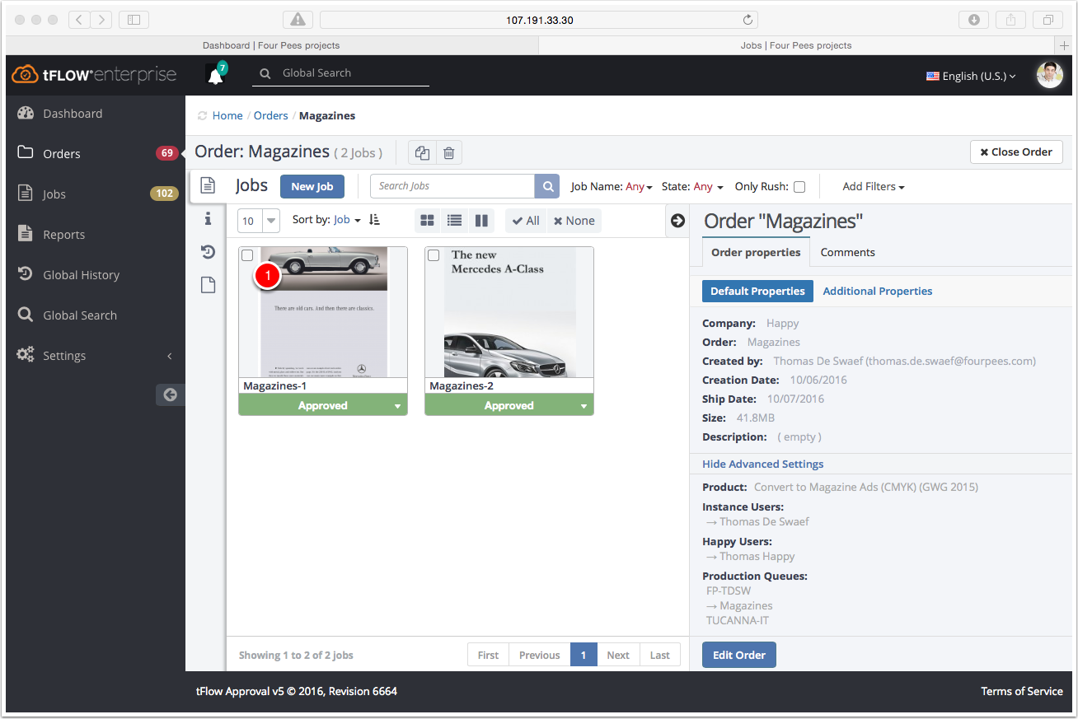The height and width of the screenshot is (719, 1078).
Task: Select the Magazines-1 job checkbox
Action: pyautogui.click(x=247, y=255)
